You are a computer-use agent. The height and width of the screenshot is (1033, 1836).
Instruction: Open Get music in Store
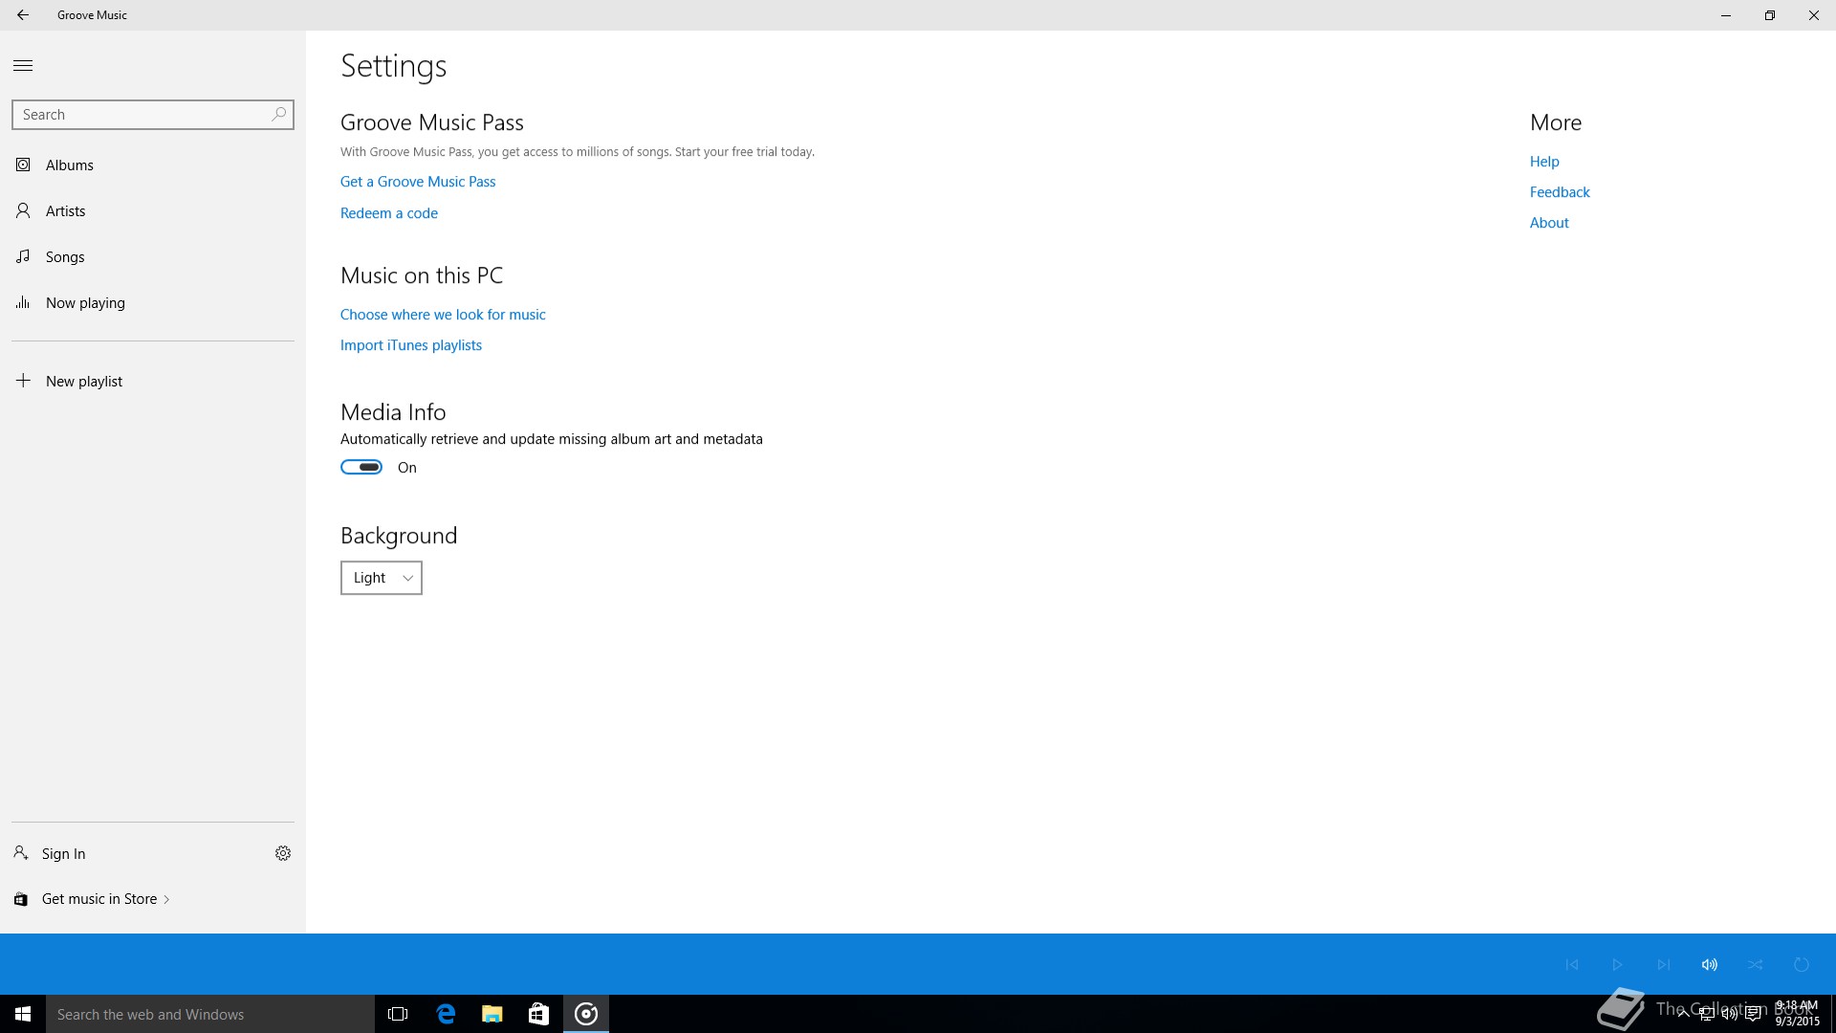pyautogui.click(x=99, y=899)
